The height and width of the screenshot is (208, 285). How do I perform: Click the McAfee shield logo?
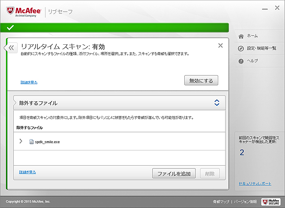(x=10, y=11)
